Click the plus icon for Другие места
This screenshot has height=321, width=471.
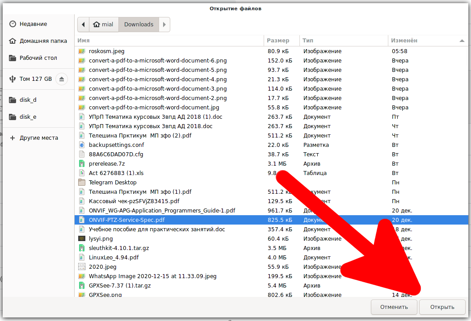pos(13,138)
